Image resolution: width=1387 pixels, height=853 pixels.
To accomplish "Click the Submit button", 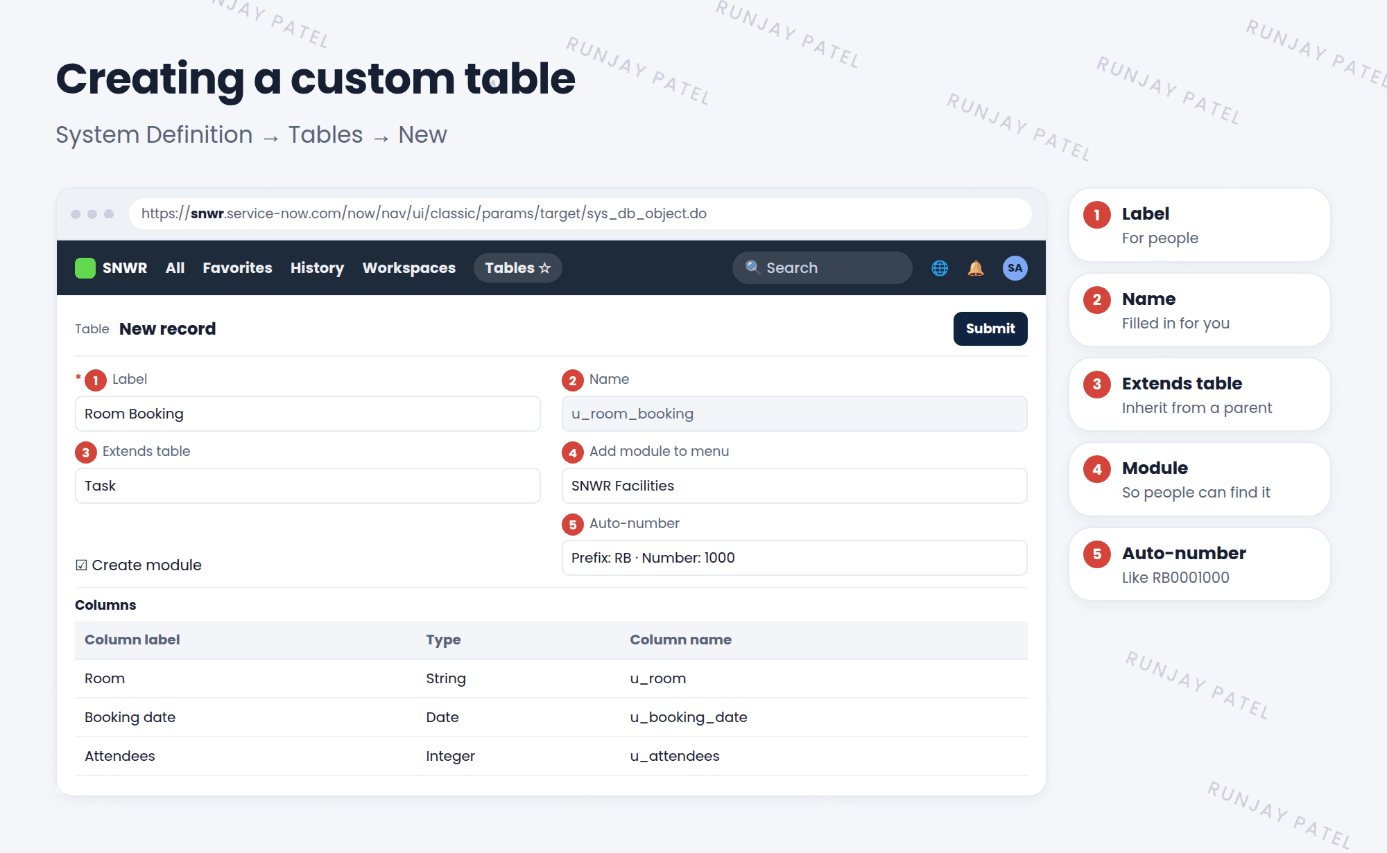I will [x=990, y=328].
